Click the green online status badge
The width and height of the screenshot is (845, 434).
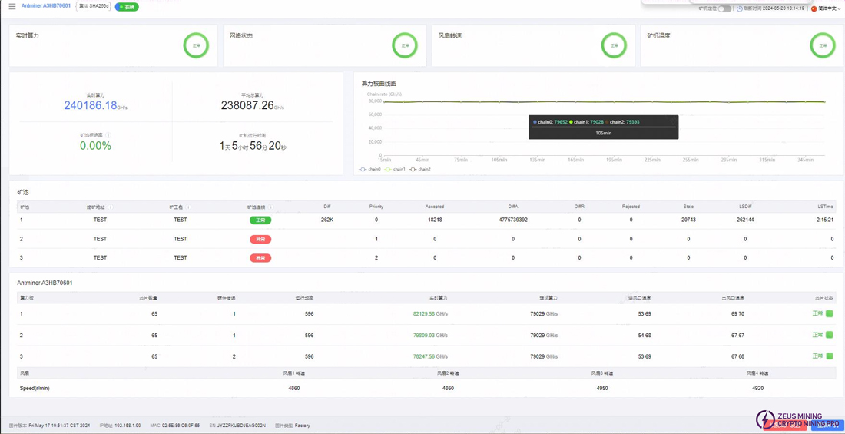pyautogui.click(x=127, y=7)
